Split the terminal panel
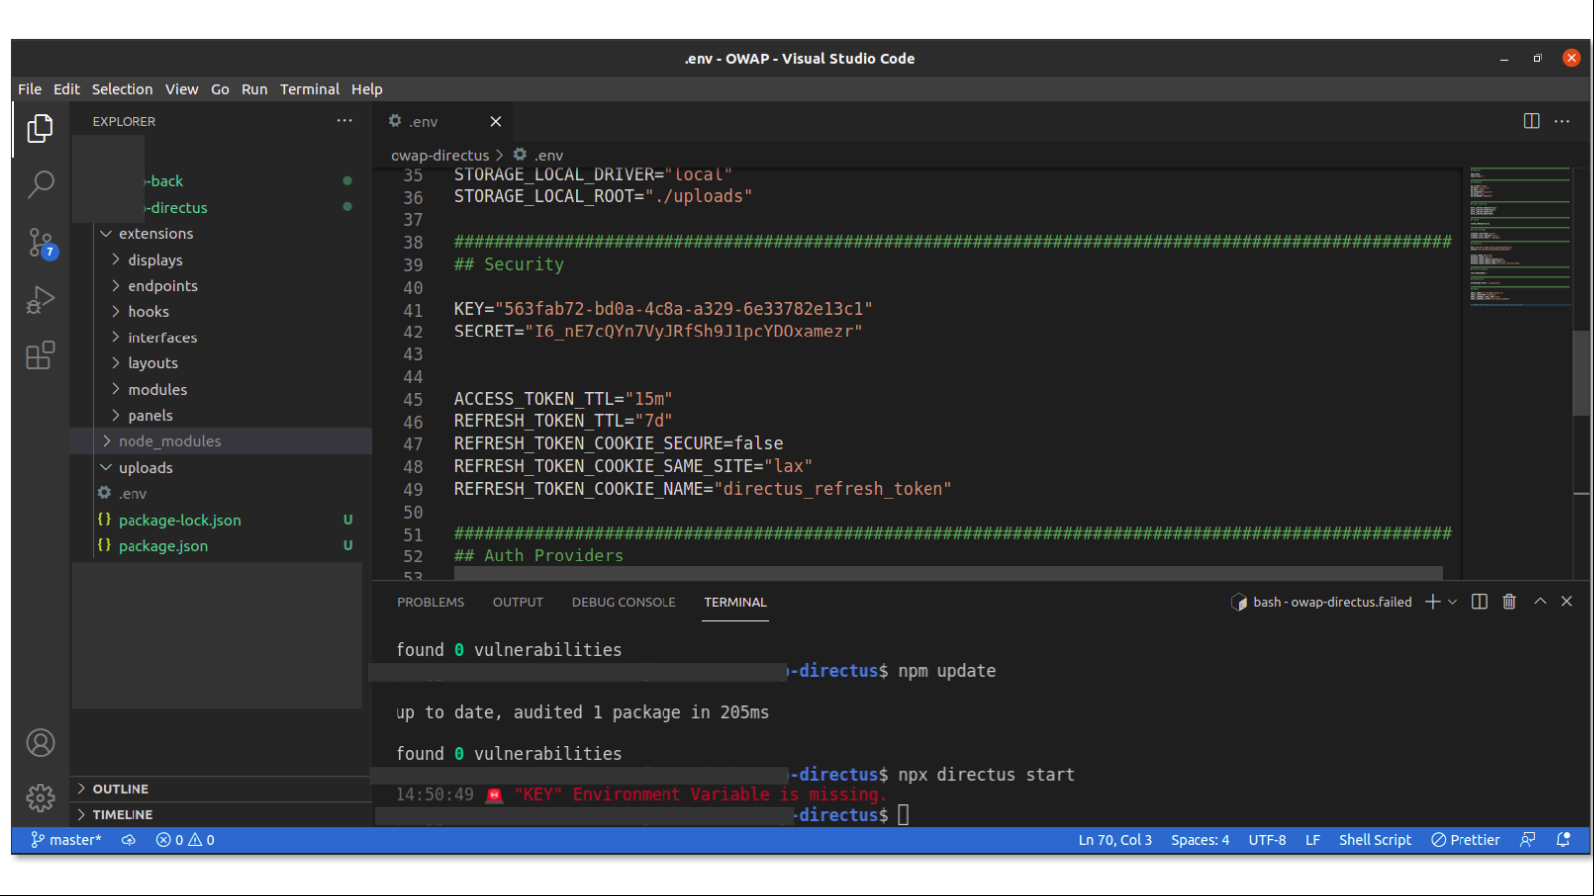The height and width of the screenshot is (896, 1594). coord(1480,602)
